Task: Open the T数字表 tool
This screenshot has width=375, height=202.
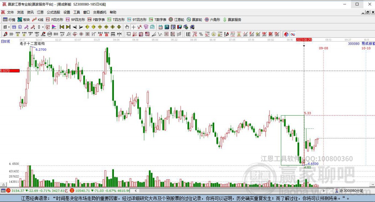Action: pyautogui.click(x=157, y=20)
